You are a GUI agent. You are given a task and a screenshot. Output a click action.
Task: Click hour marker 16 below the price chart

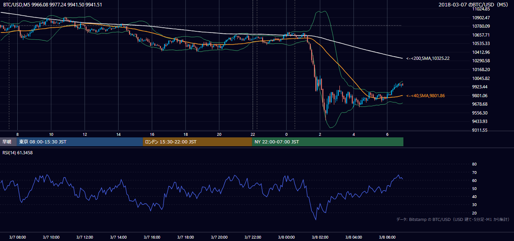coord(152,134)
